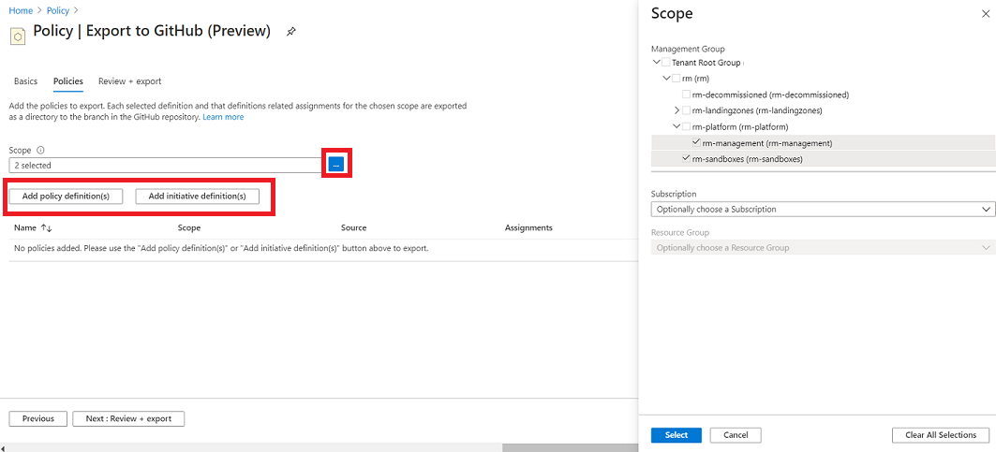996x452 pixels.
Task: Go to the Review + export tab
Action: click(x=129, y=81)
